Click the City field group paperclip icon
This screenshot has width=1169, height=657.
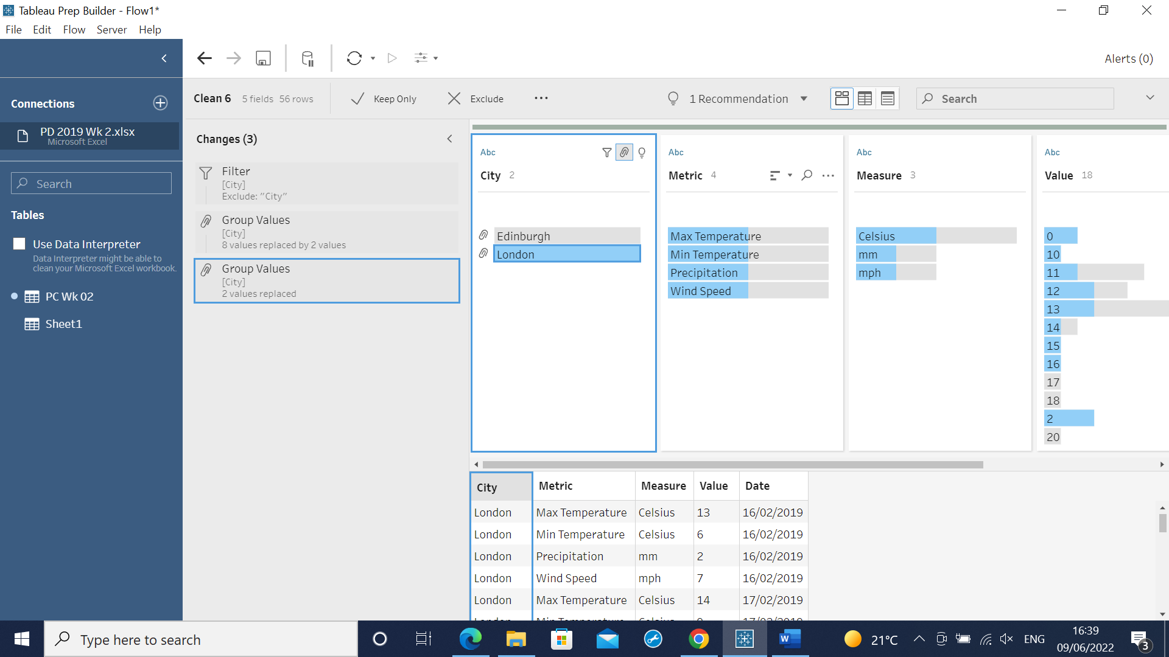click(x=624, y=153)
